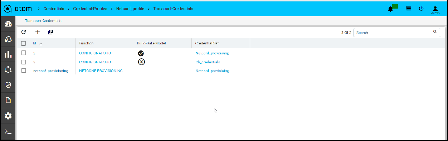This screenshot has width=448, height=141.
Task: Open the notifications bell icon
Action: [391, 9]
